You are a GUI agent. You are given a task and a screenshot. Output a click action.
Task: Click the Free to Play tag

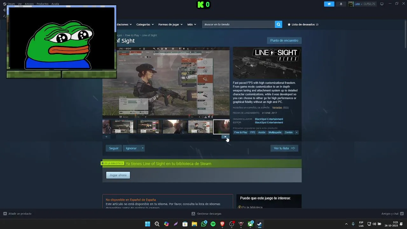(x=241, y=132)
